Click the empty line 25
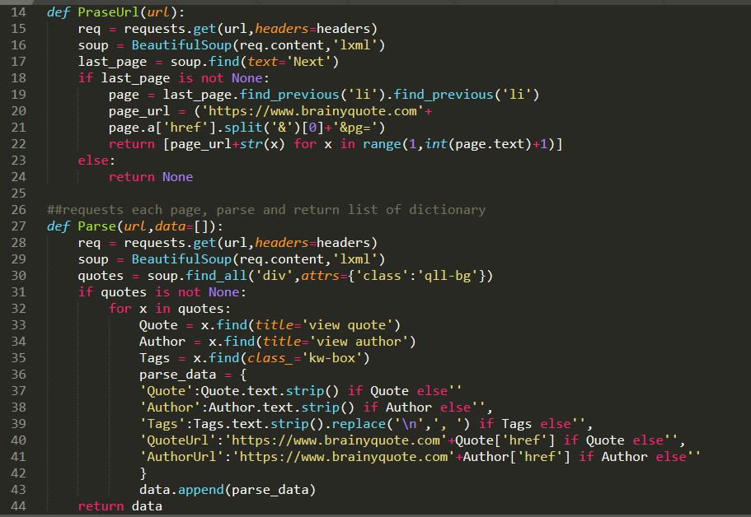The image size is (751, 517). (x=247, y=193)
